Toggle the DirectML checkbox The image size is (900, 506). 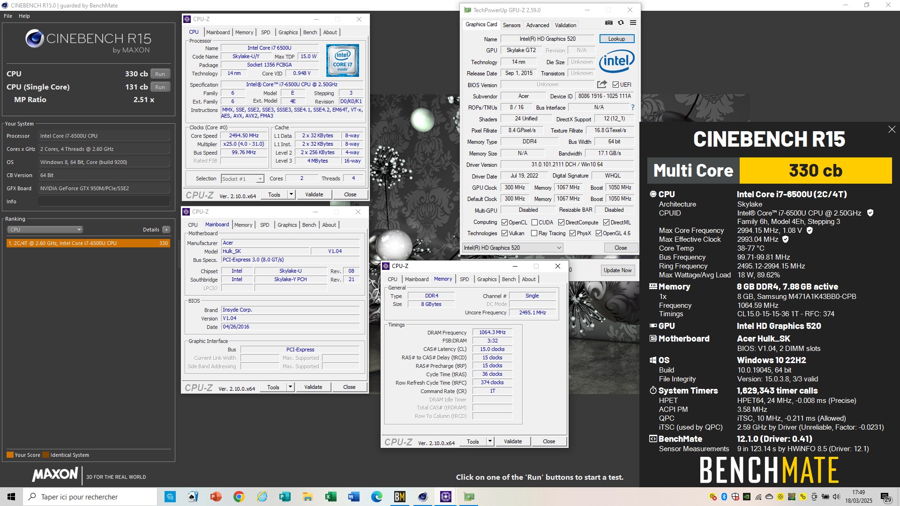point(606,223)
